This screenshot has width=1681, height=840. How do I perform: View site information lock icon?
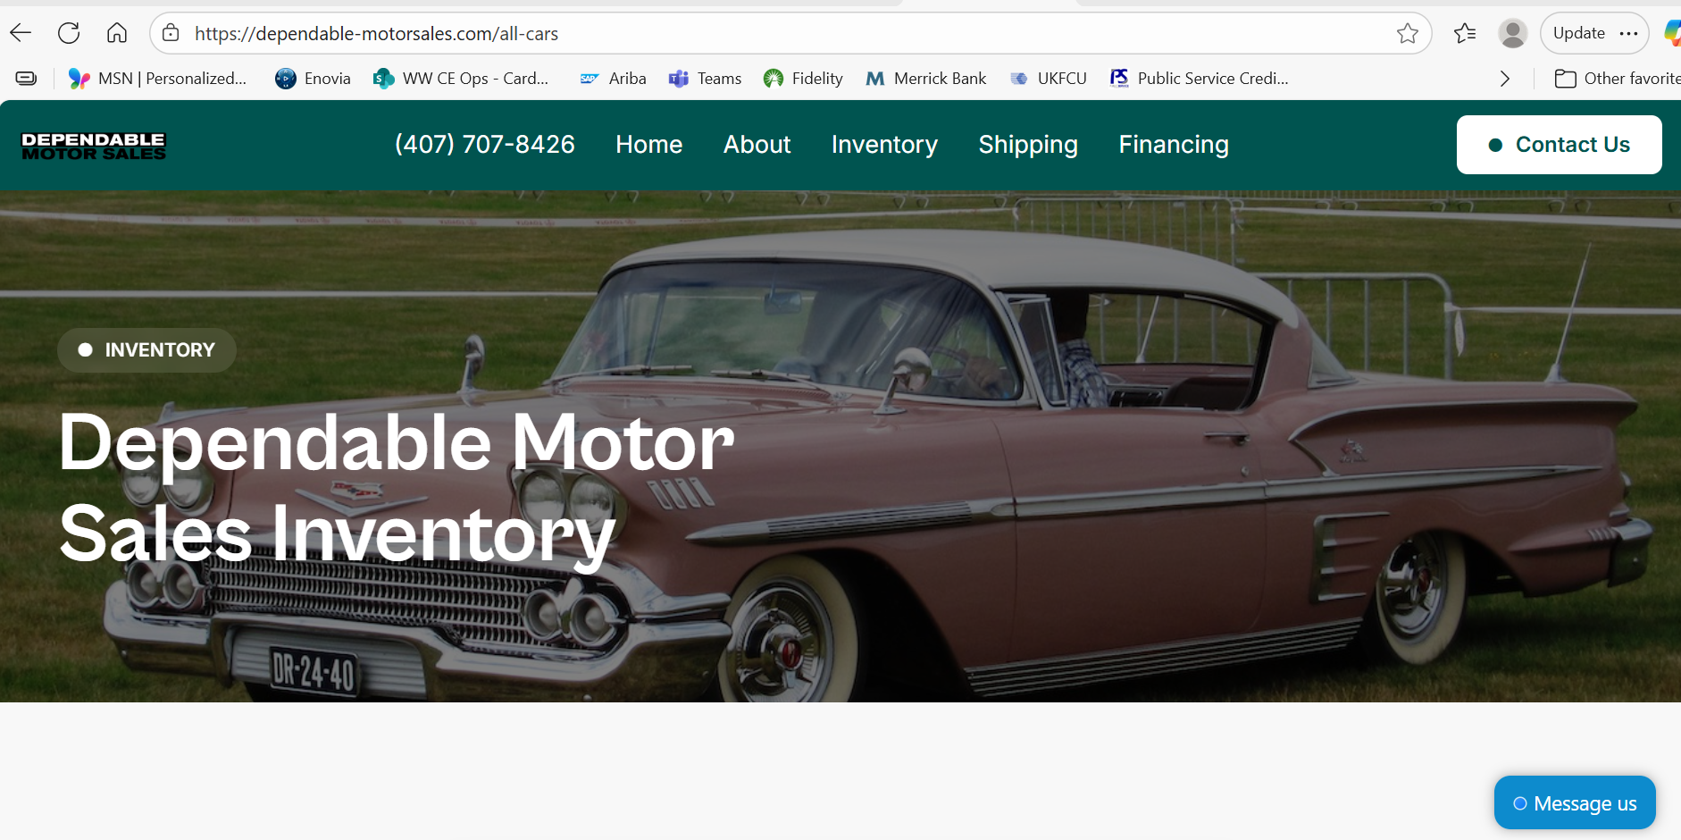click(171, 34)
